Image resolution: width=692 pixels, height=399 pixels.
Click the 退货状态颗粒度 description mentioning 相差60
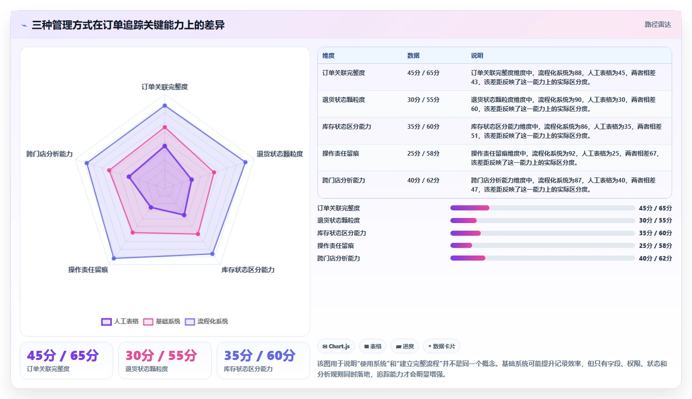563,104
